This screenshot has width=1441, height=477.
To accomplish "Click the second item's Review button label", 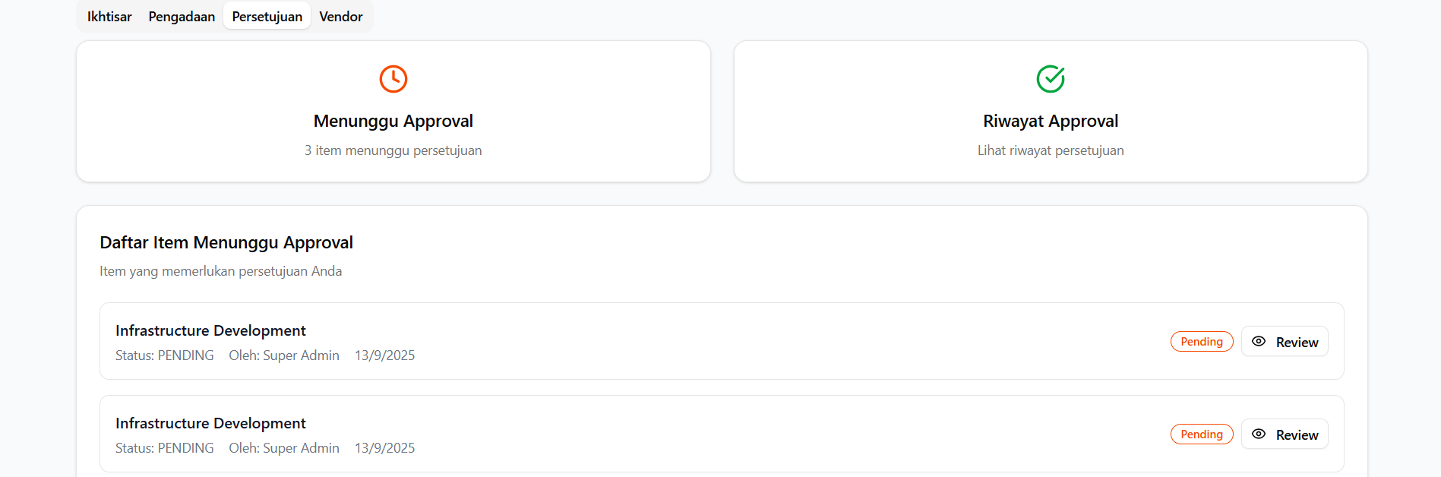I will pyautogui.click(x=1297, y=435).
